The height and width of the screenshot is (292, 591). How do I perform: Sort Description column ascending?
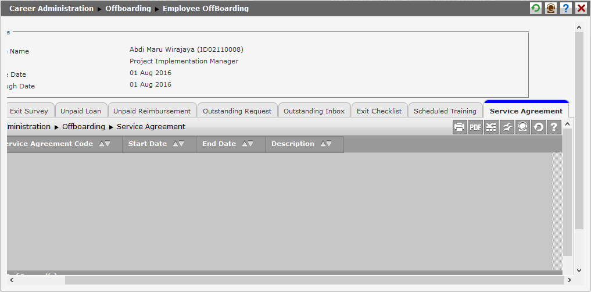(x=323, y=144)
